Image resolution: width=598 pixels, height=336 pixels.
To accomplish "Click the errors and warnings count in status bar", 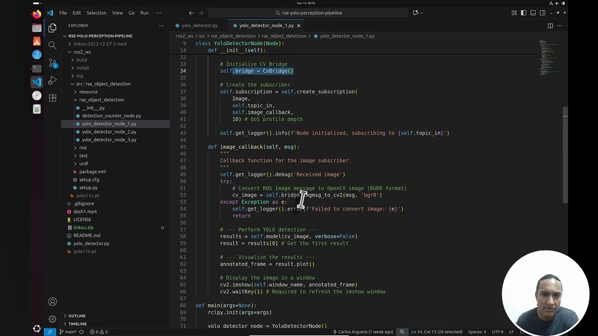I will coord(99,332).
